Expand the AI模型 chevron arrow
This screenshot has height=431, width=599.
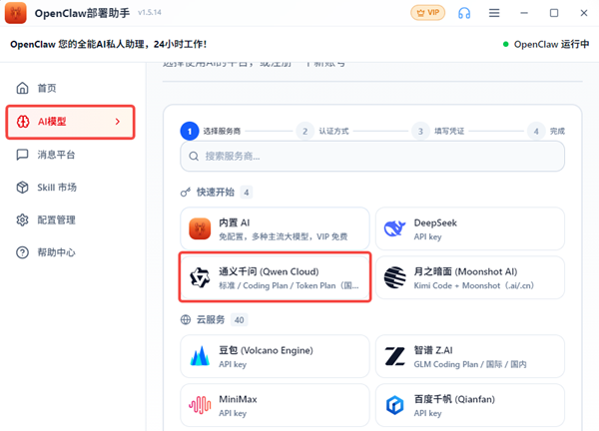tap(118, 122)
